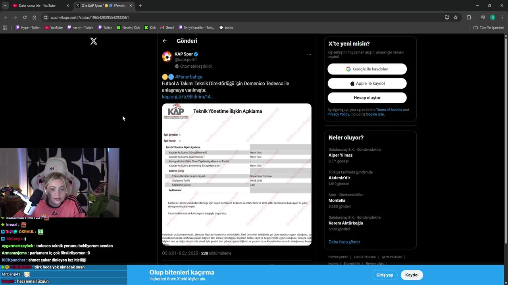Open Gmail bookmark
This screenshot has height=285, width=508.
click(x=167, y=28)
